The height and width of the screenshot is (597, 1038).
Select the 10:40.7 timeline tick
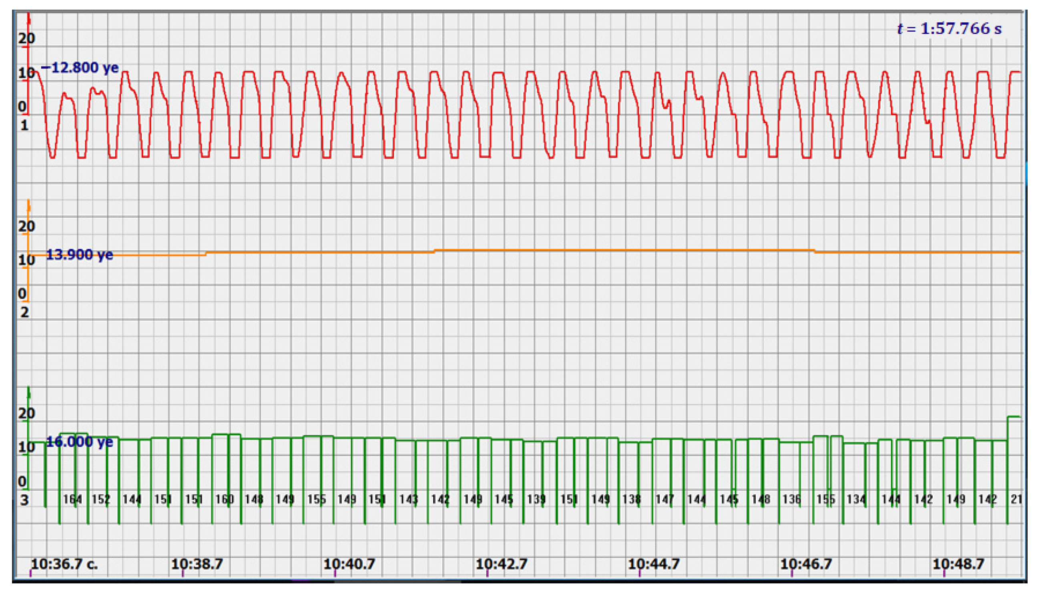349,565
